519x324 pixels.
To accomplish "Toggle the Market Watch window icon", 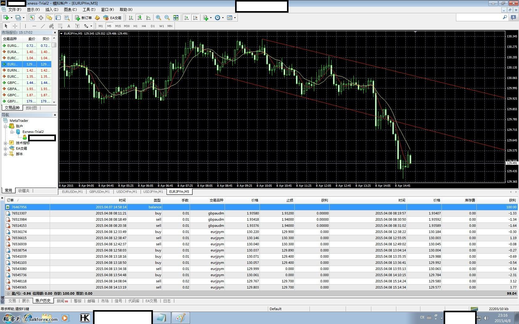I will tap(32, 18).
